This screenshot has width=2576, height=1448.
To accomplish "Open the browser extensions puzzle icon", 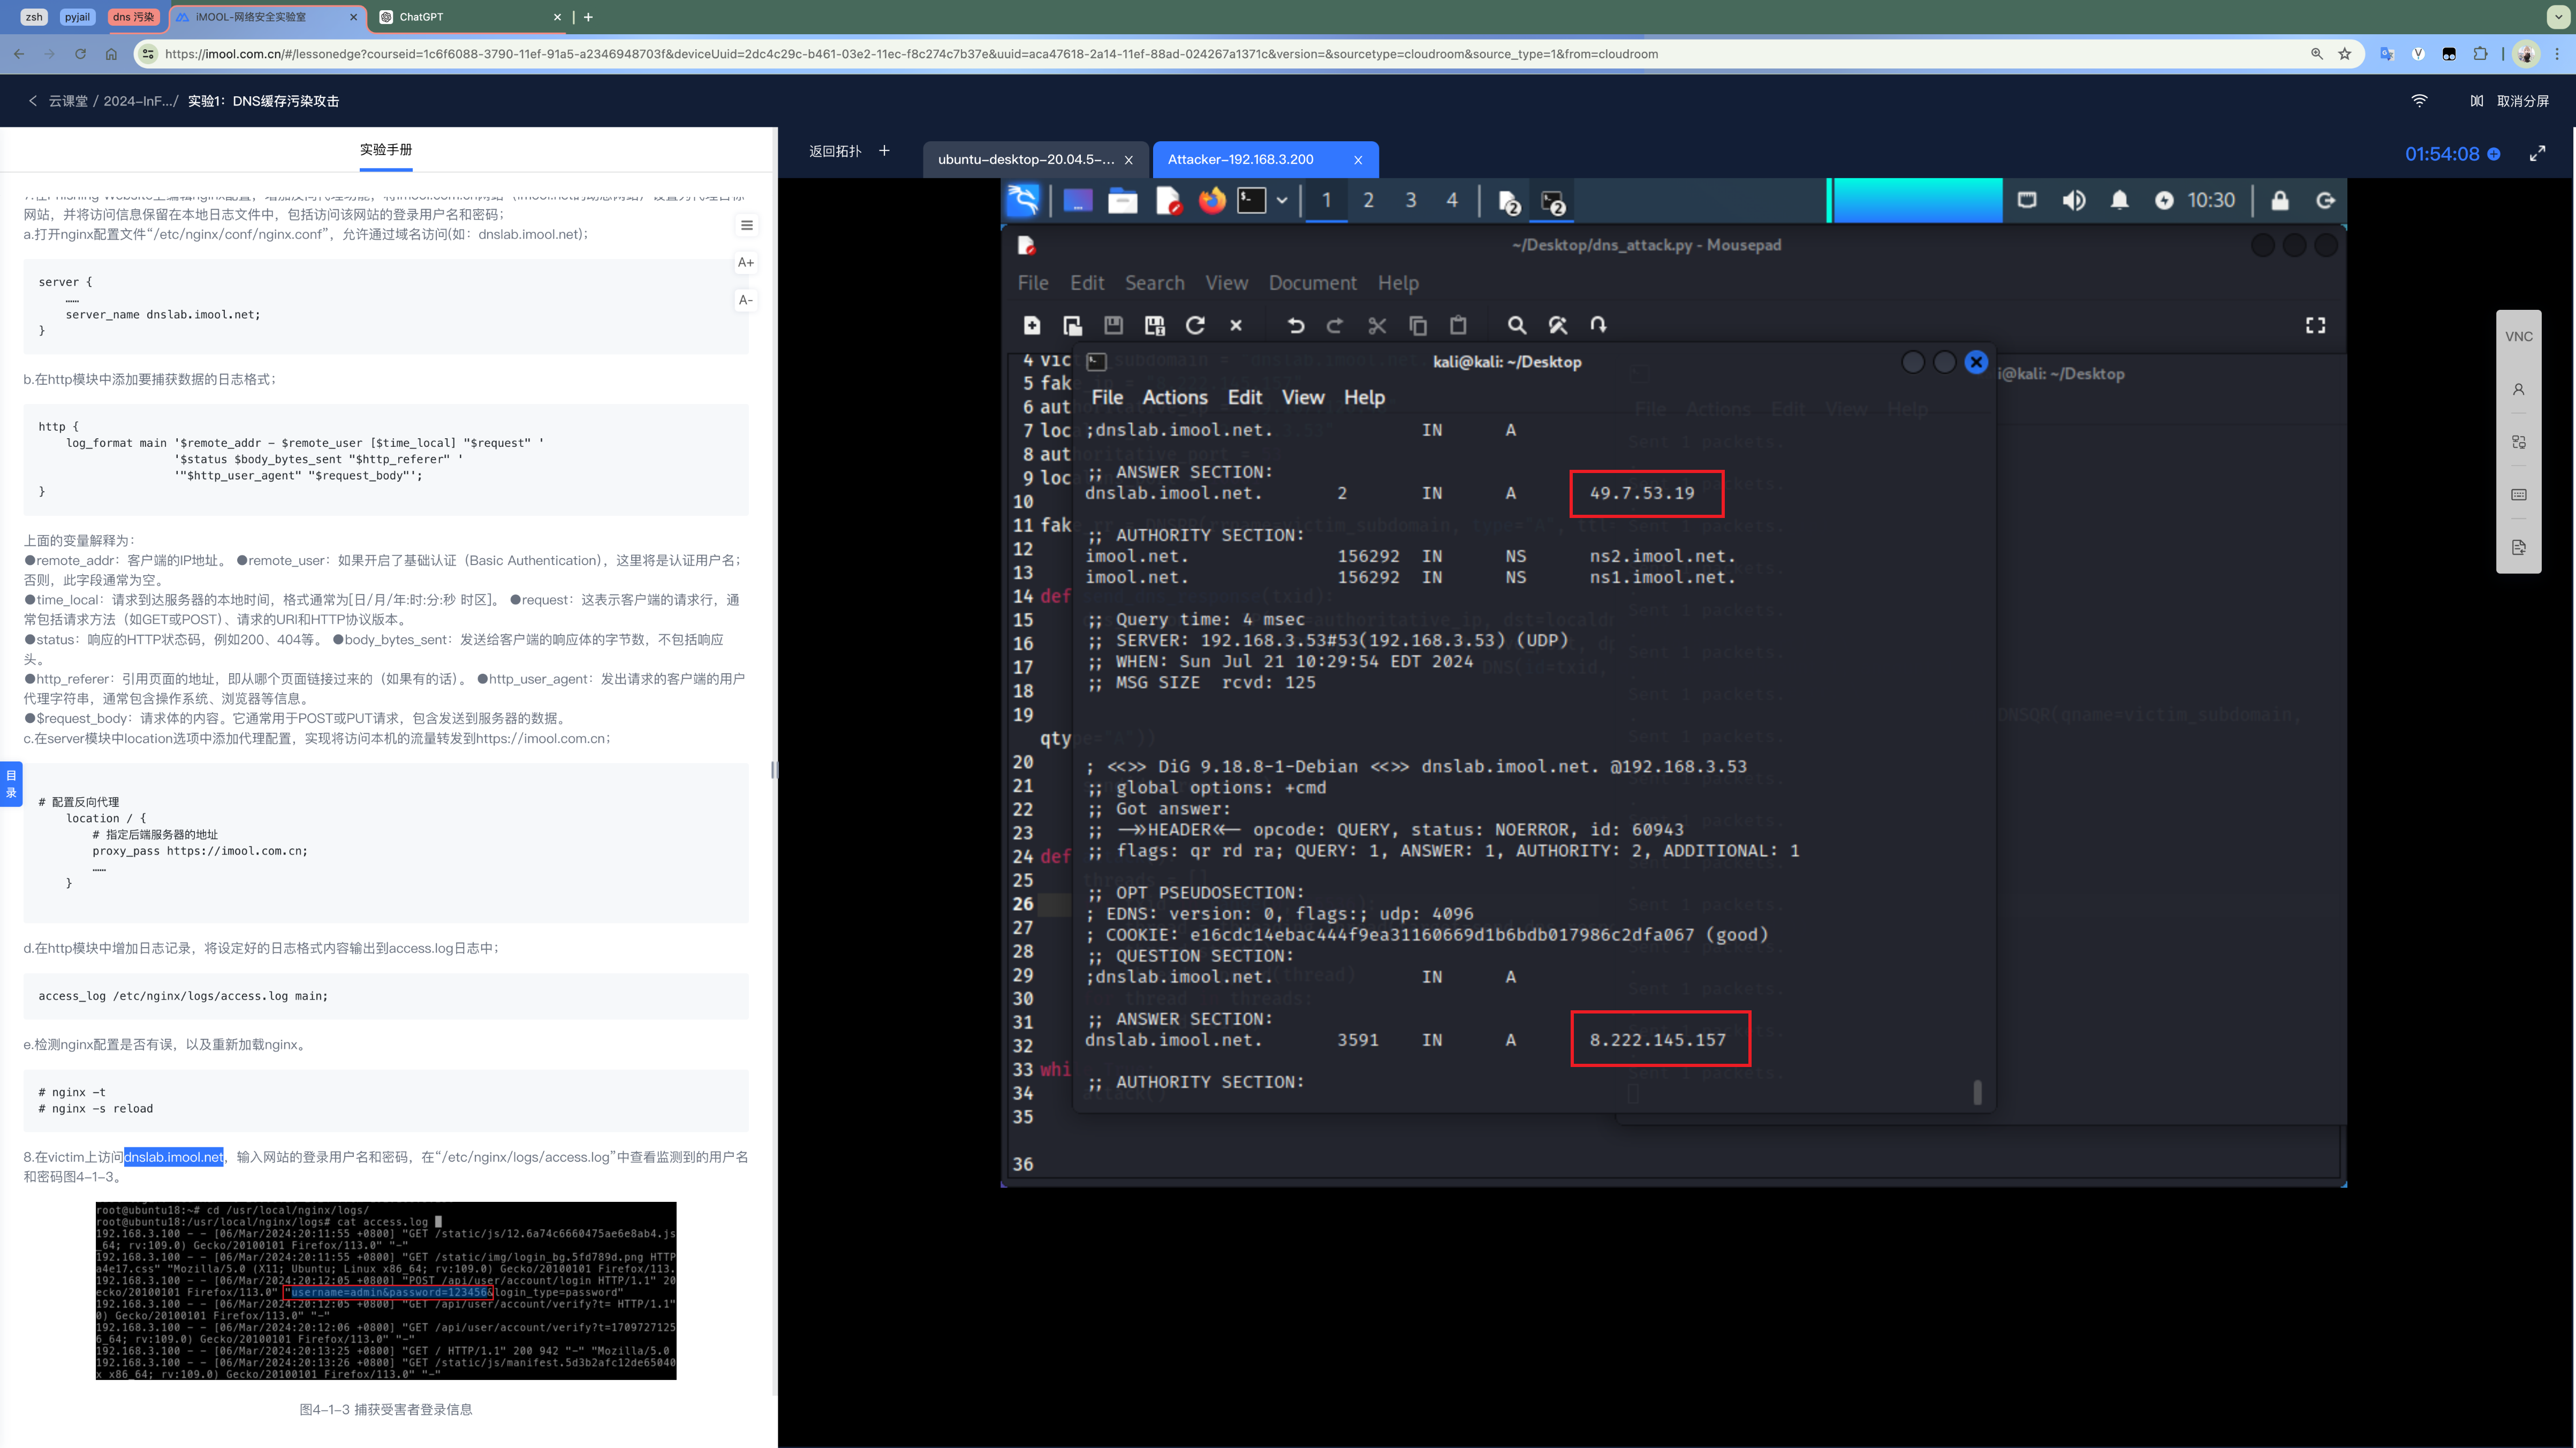I will tap(2480, 54).
